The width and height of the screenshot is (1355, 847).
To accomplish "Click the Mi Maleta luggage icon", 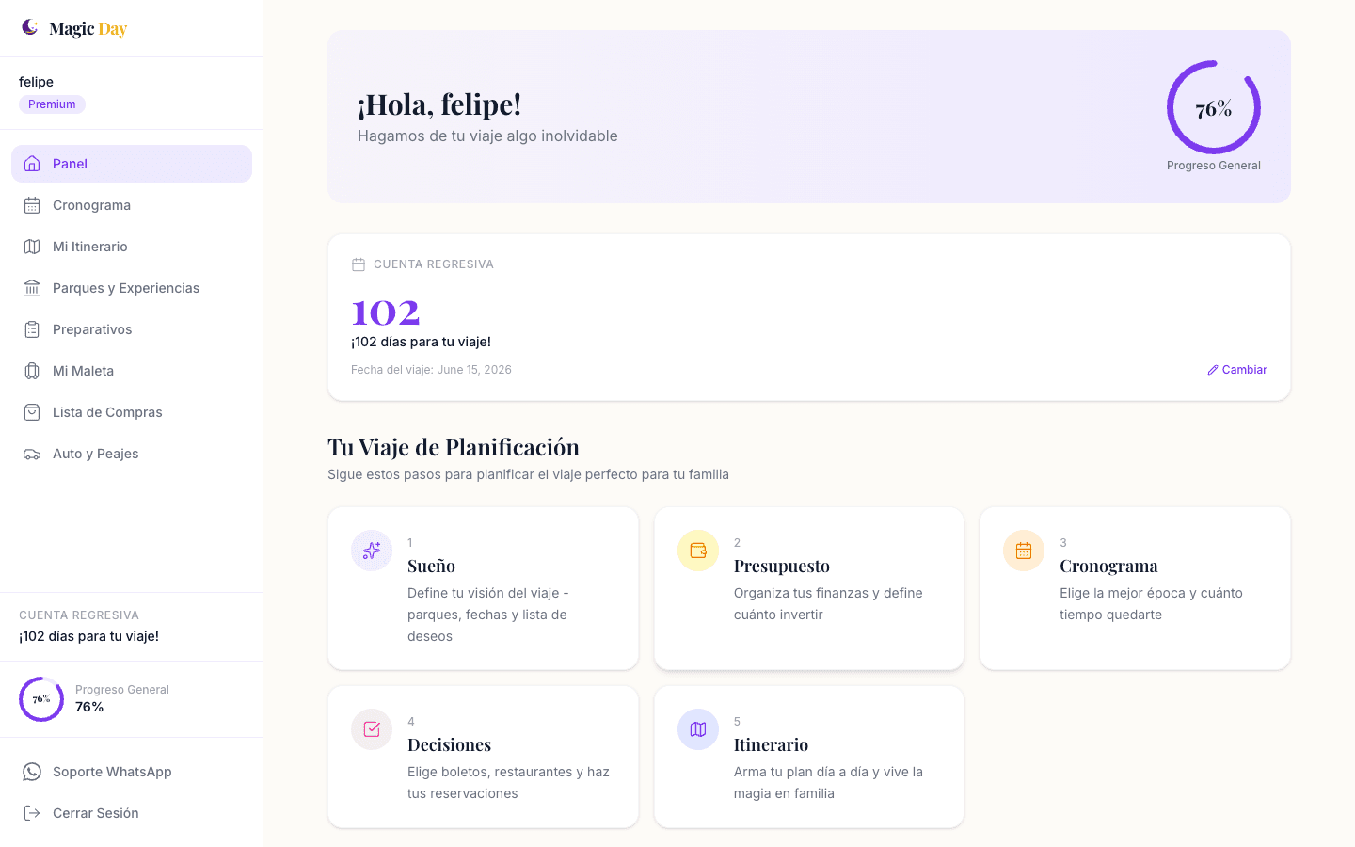I will 32,371.
